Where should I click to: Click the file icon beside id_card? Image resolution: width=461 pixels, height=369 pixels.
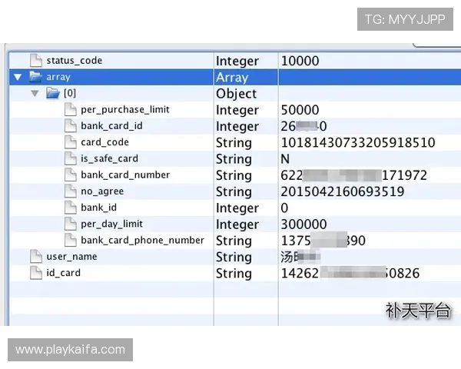(x=35, y=273)
